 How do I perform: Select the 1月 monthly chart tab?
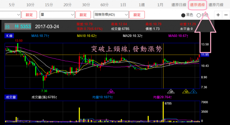click(160, 5)
